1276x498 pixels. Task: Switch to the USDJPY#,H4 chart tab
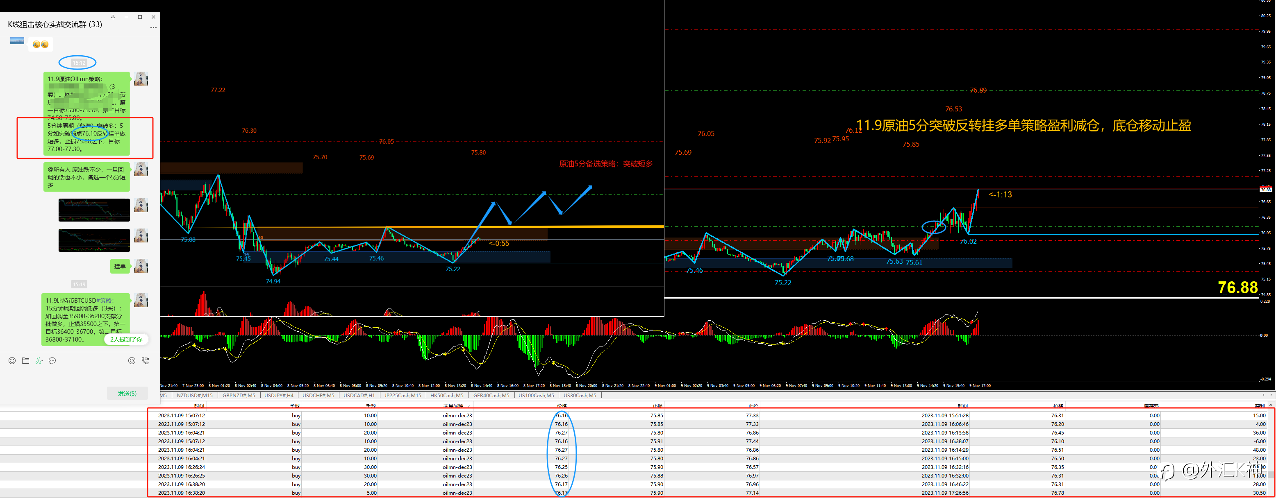(279, 396)
